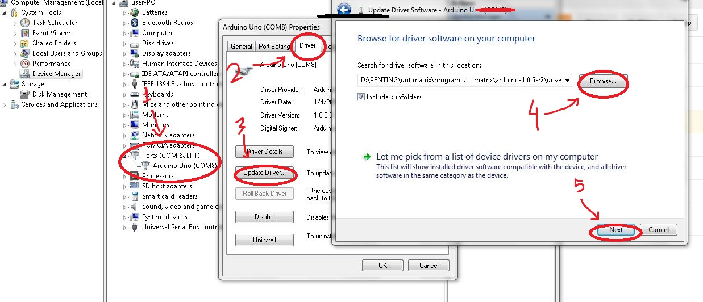Select Monitors in device tree
This screenshot has height=302, width=703.
click(x=155, y=125)
